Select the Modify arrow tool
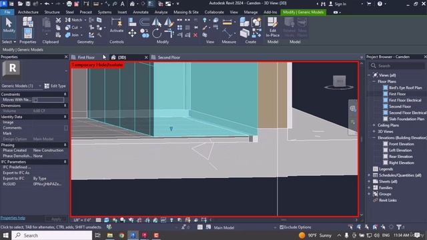 (x=9, y=25)
